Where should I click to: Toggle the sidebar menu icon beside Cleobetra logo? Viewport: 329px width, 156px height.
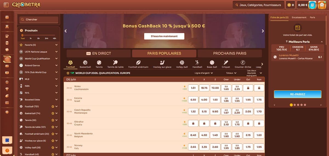[6, 5]
